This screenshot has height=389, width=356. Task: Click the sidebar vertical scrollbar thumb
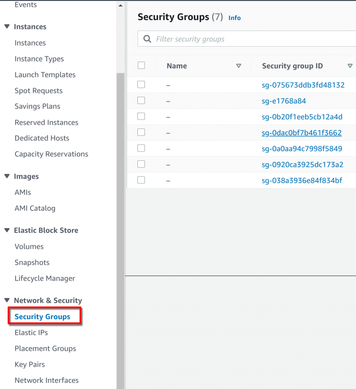tap(121, 231)
